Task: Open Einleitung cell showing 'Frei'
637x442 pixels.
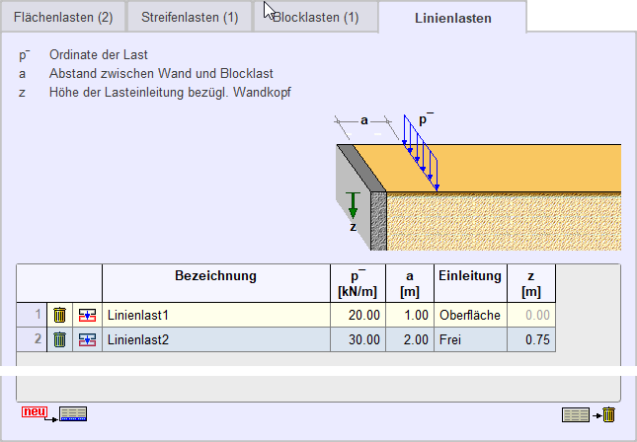Action: [x=470, y=339]
